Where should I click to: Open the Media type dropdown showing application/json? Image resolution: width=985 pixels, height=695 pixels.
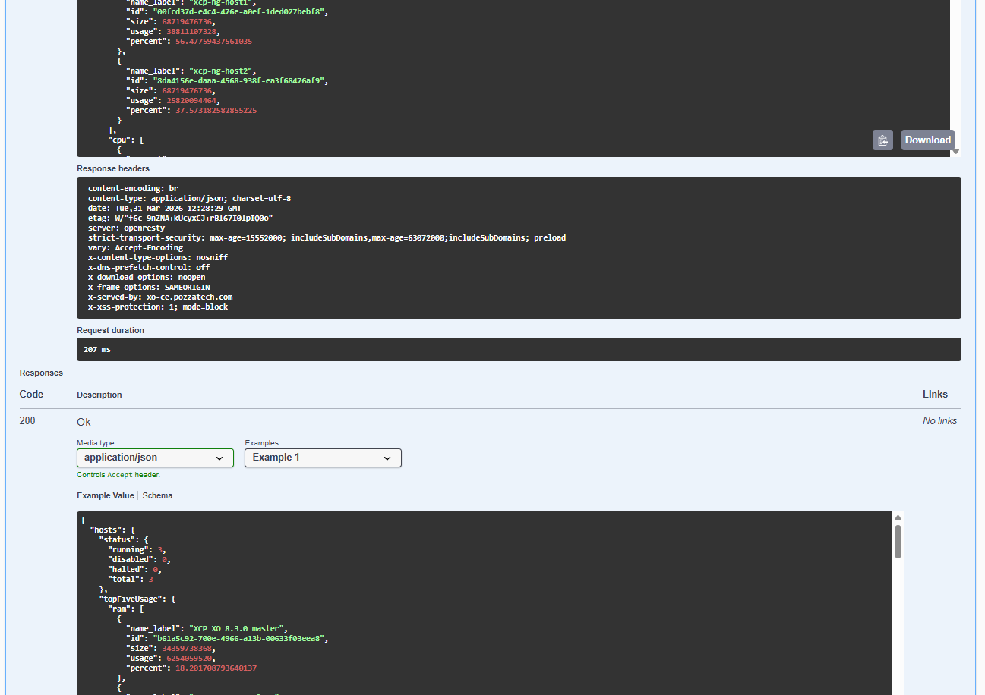pos(154,458)
